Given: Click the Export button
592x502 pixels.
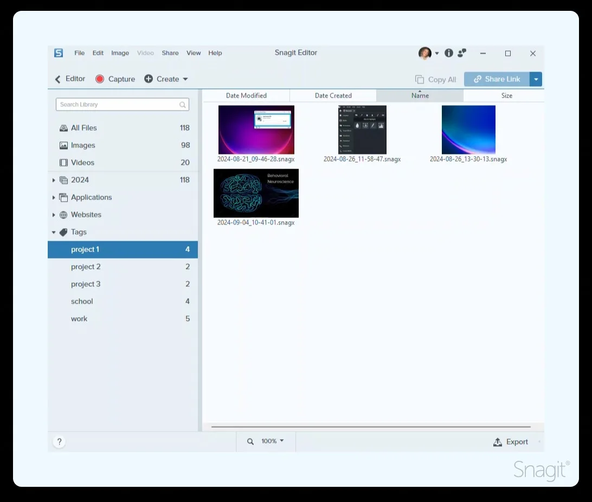Looking at the screenshot, I should click(x=511, y=442).
